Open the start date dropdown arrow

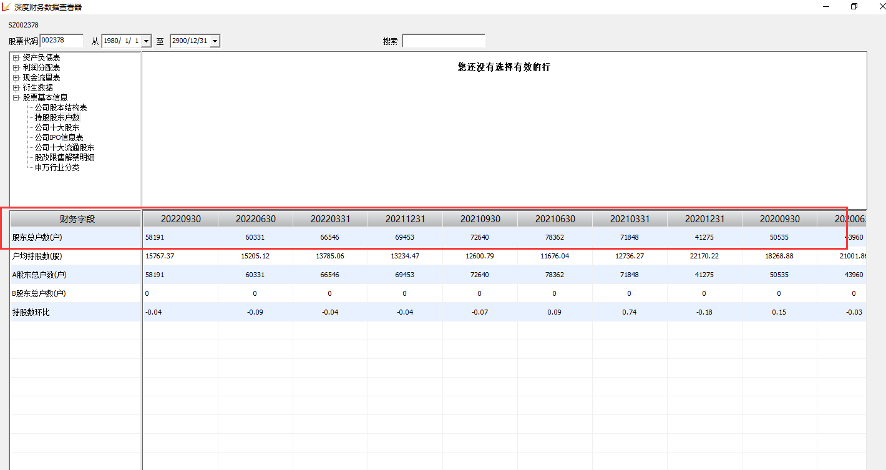[147, 41]
